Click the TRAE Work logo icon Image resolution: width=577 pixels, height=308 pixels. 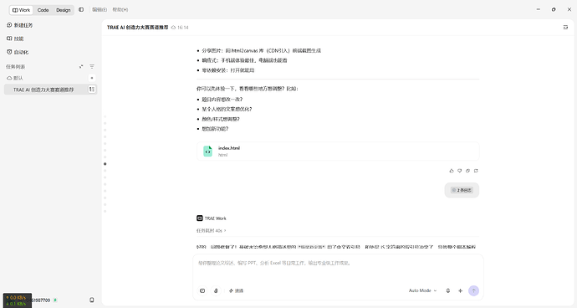click(x=200, y=218)
